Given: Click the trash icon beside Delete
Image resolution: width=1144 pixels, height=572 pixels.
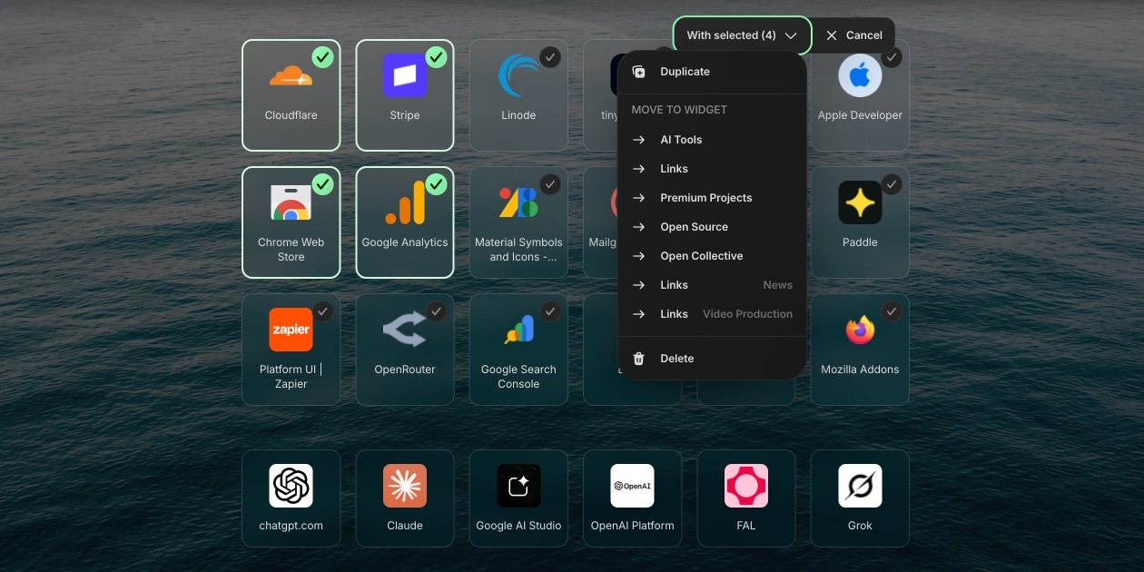Looking at the screenshot, I should (x=639, y=359).
